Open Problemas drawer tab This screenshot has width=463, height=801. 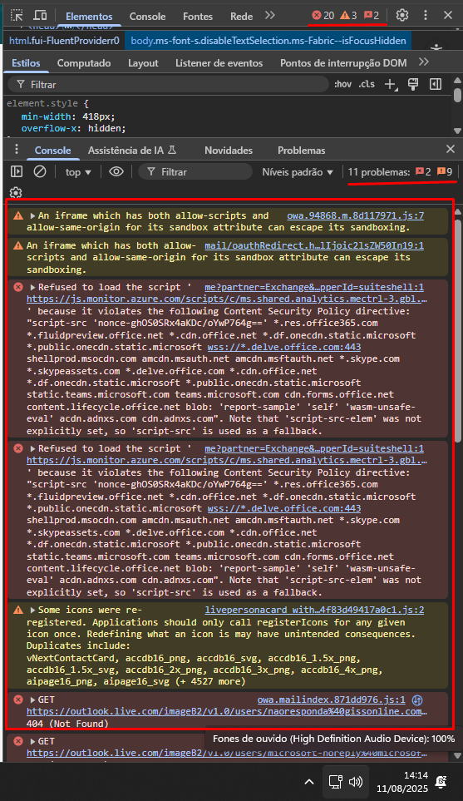pos(301,151)
